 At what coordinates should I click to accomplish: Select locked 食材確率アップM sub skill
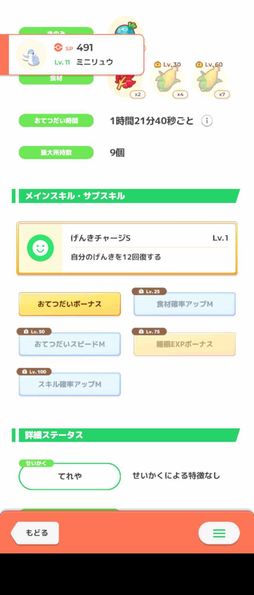click(184, 304)
